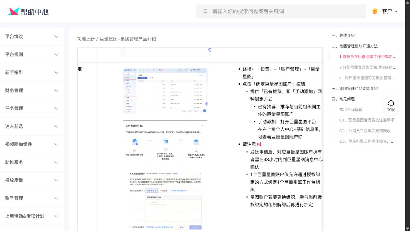Expand the 平台规则 sidebar section

click(x=32, y=55)
